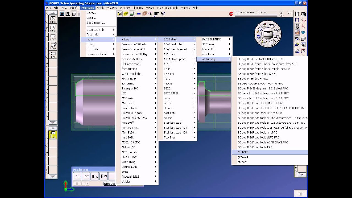Select tool tile number 2 with 0.016
The height and width of the screenshot is (198, 352).
pos(53,28)
